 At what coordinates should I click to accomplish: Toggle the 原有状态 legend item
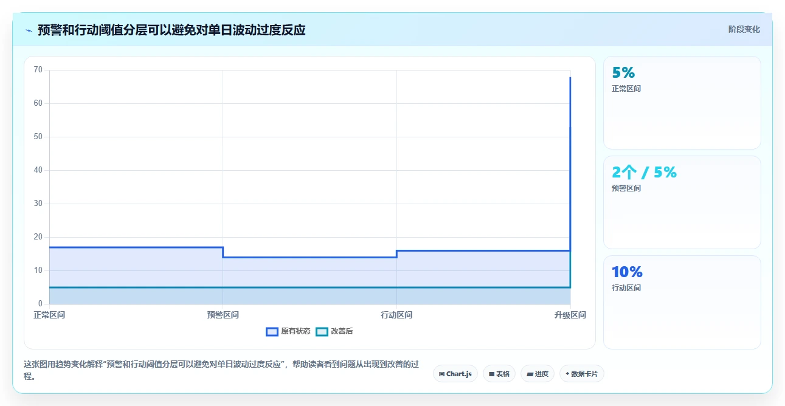pyautogui.click(x=288, y=331)
